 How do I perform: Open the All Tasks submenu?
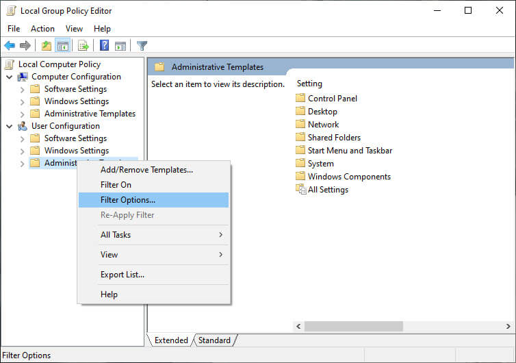click(154, 235)
